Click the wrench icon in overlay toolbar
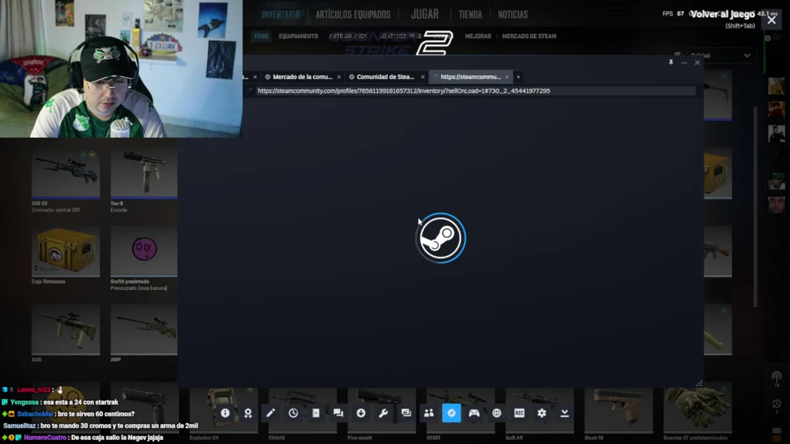Viewport: 790px width, 444px height. coord(383,413)
